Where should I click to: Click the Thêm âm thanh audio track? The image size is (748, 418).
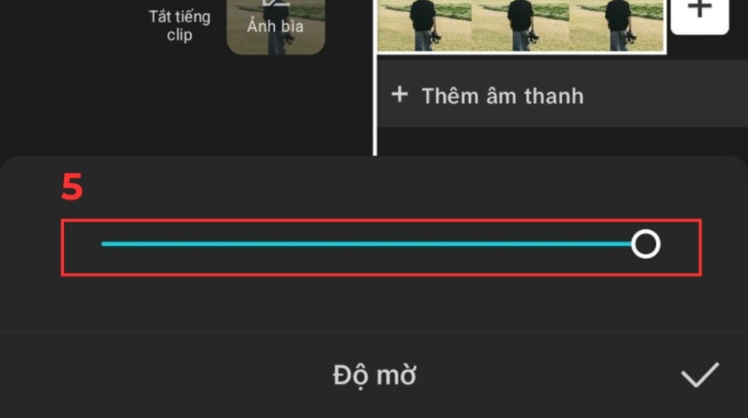tap(562, 94)
